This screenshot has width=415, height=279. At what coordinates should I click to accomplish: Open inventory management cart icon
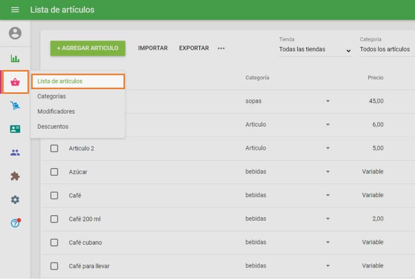point(15,106)
